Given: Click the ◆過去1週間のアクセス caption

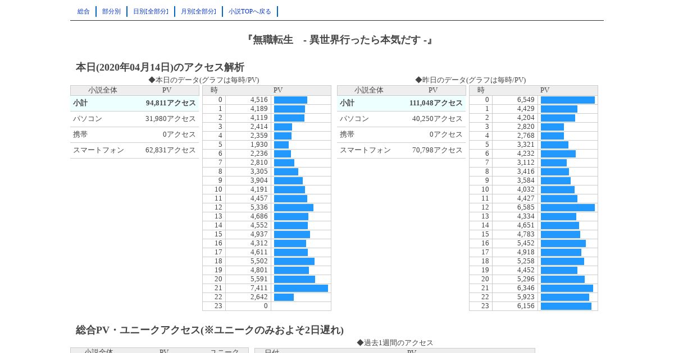Looking at the screenshot, I should click(395, 342).
